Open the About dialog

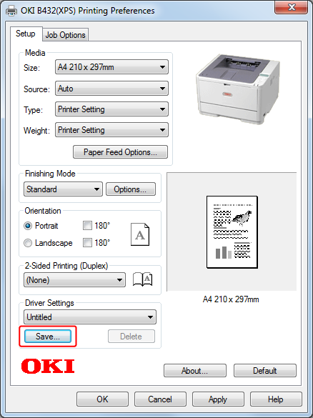click(x=195, y=371)
